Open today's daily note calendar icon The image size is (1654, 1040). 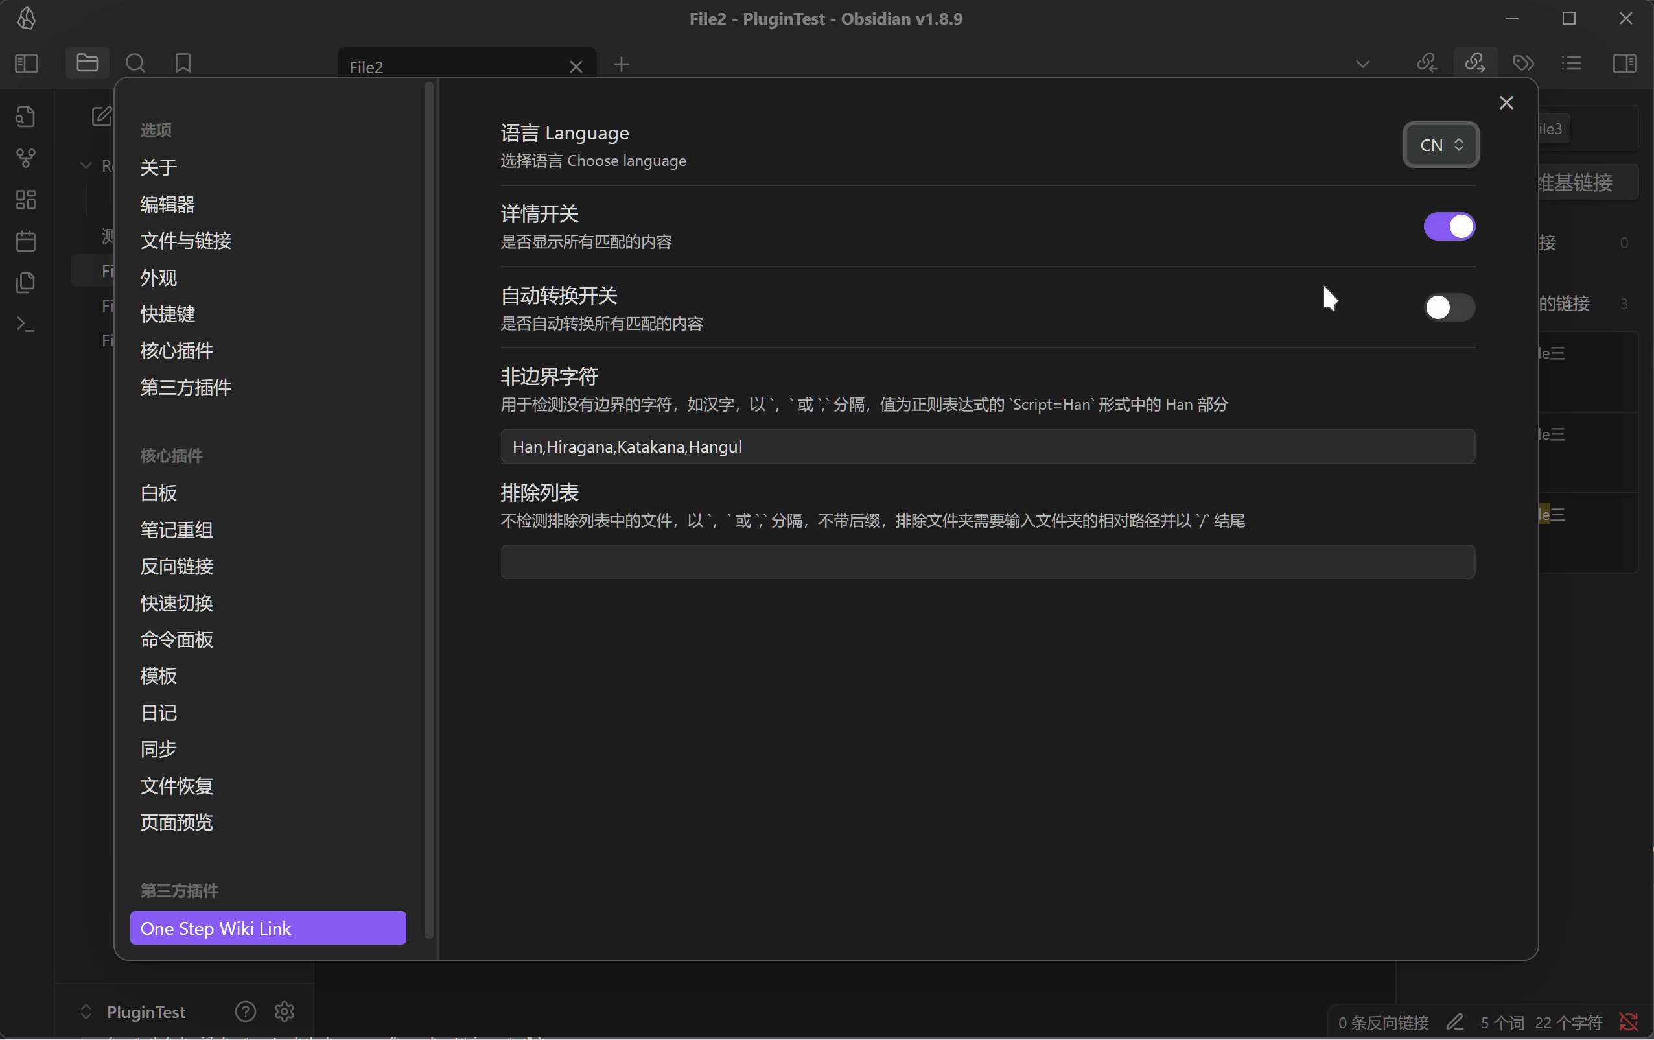pyautogui.click(x=26, y=241)
